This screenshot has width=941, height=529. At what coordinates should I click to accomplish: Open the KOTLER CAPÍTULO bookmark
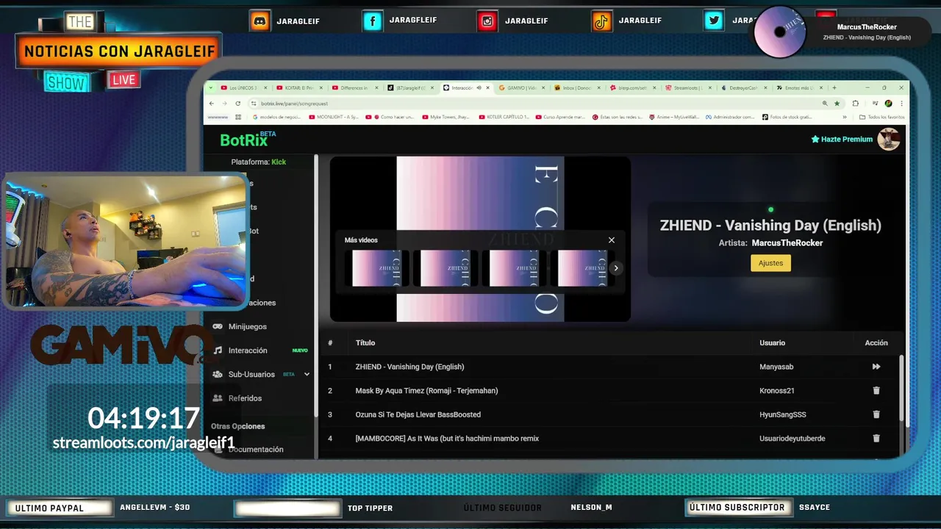pos(504,117)
